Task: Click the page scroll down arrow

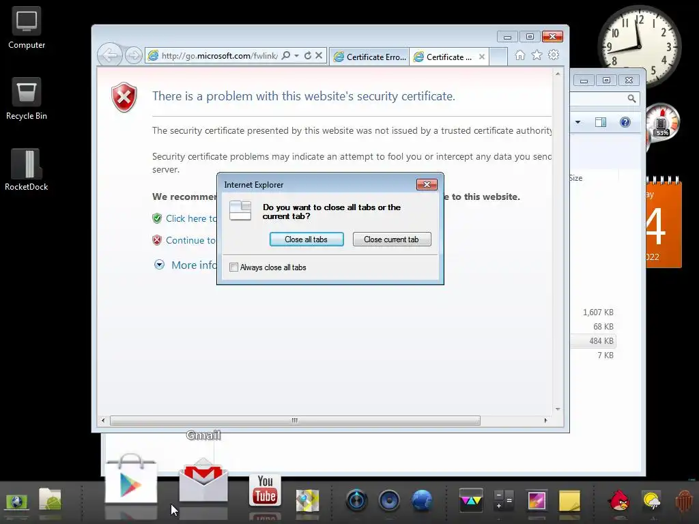Action: [x=558, y=409]
